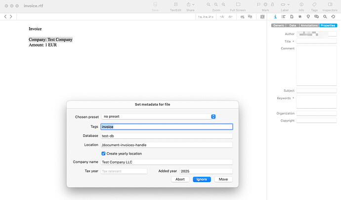This screenshot has height=200, width=341.
Task: Toggle the Inspectors toolbar icon
Action: (x=329, y=5)
